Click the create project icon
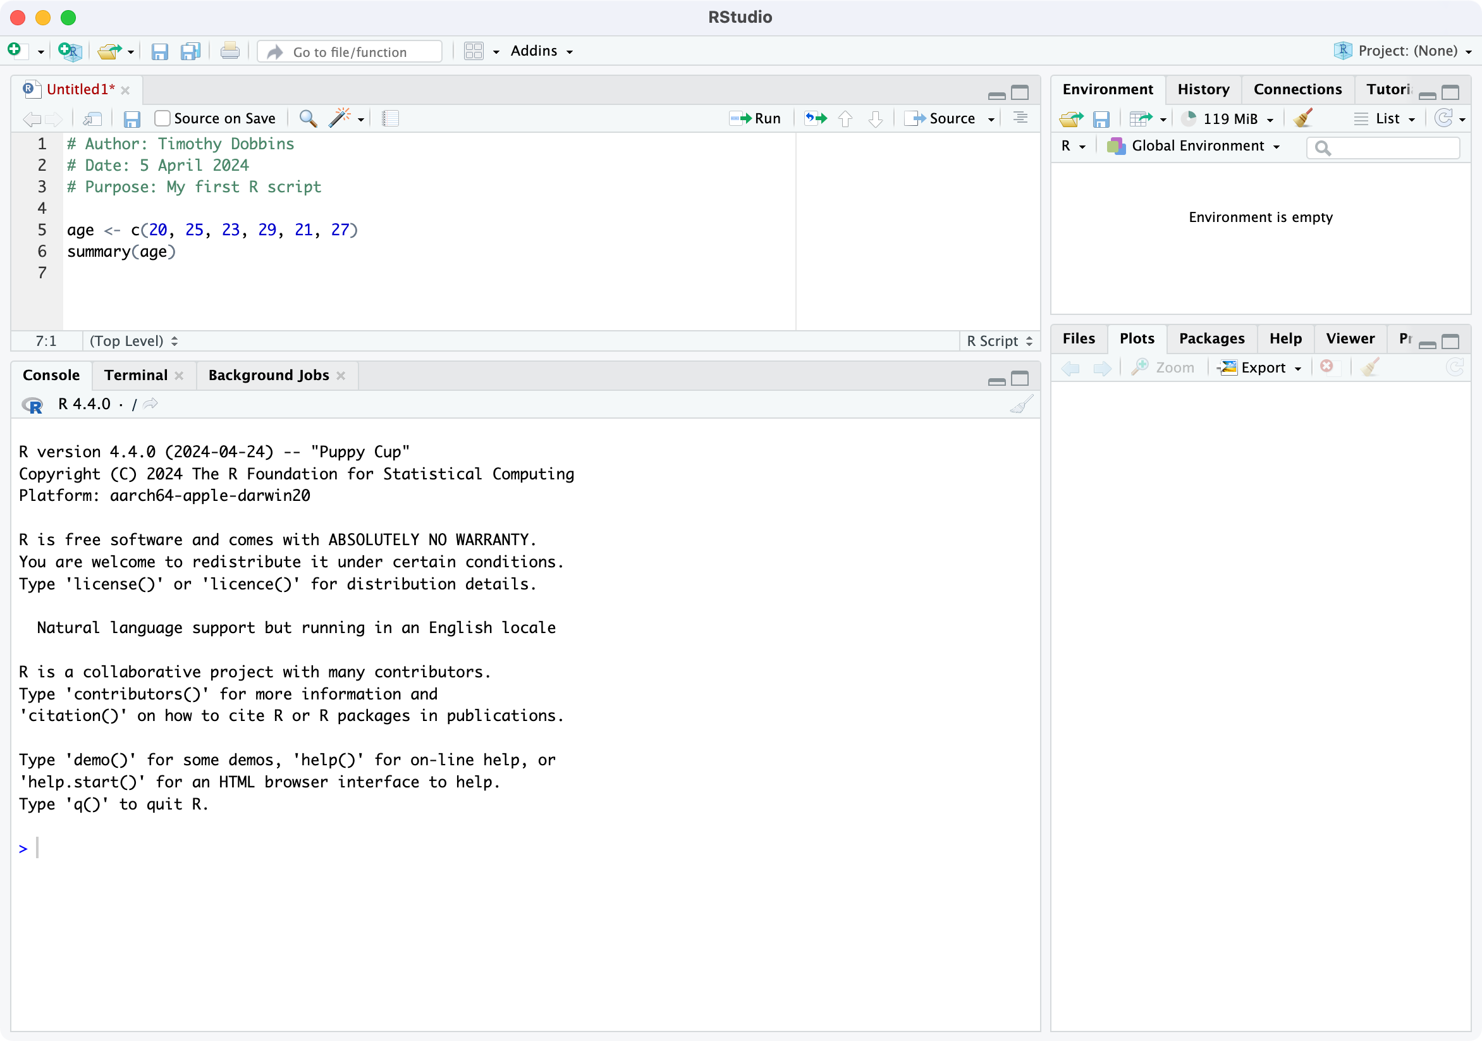The image size is (1482, 1041). (69, 51)
